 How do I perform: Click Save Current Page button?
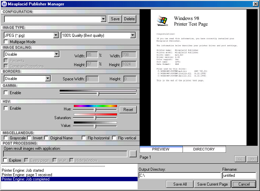pyautogui.click(x=212, y=184)
